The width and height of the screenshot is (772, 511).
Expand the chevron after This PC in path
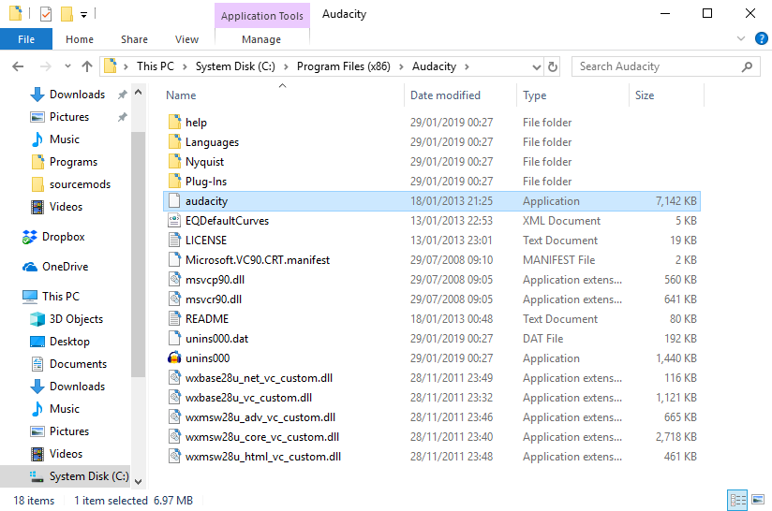(186, 66)
